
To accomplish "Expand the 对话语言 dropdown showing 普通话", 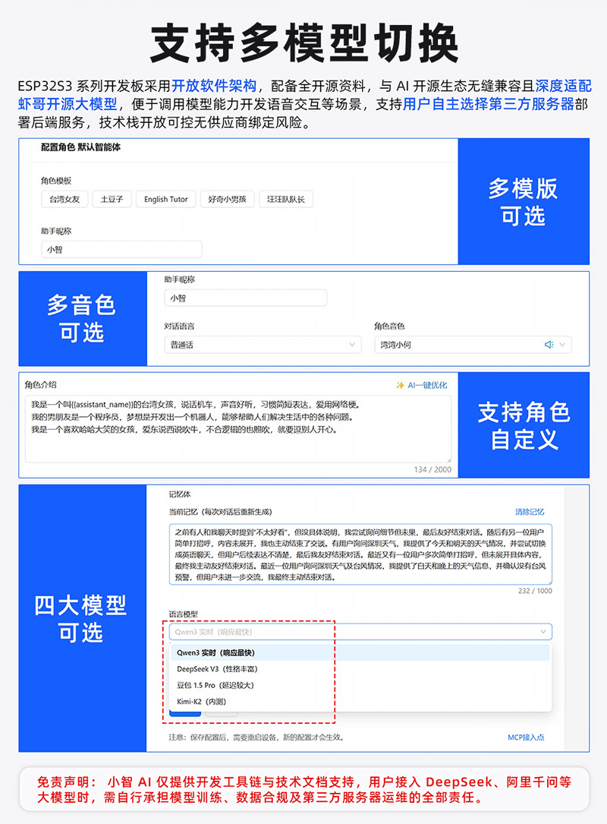I will (x=263, y=345).
